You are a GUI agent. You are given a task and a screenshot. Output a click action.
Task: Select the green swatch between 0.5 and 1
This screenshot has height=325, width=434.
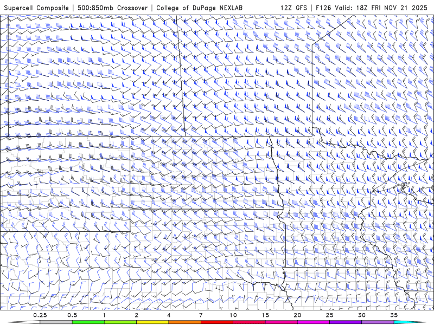[x=88, y=322]
